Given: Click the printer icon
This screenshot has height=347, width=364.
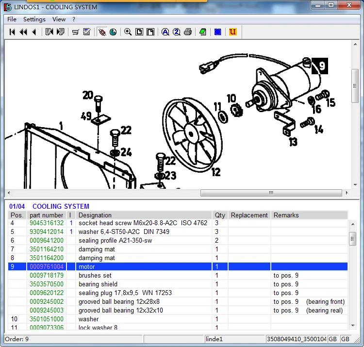Looking at the screenshot, I should pos(188,32).
